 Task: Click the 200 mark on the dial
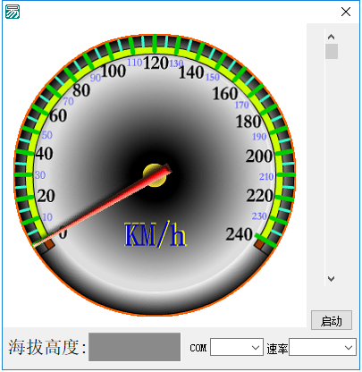pyautogui.click(x=259, y=156)
